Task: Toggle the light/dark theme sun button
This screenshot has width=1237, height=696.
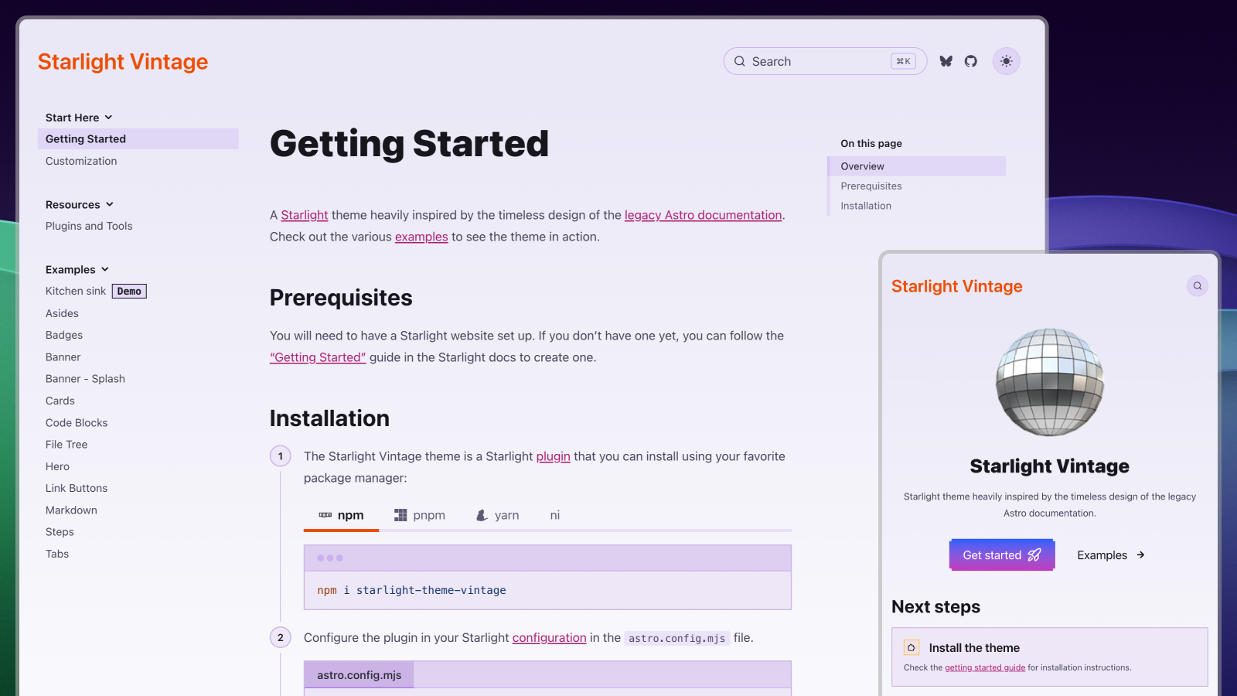Action: coord(1006,61)
